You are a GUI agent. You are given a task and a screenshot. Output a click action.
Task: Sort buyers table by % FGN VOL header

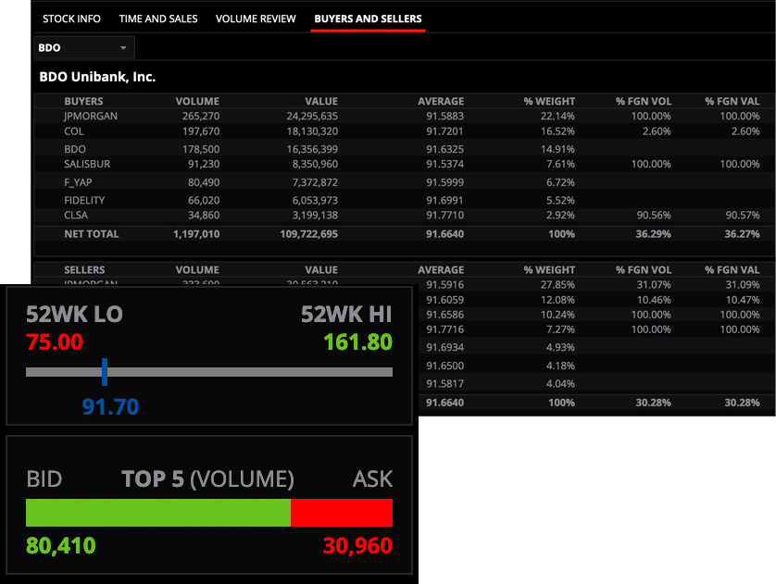click(644, 101)
